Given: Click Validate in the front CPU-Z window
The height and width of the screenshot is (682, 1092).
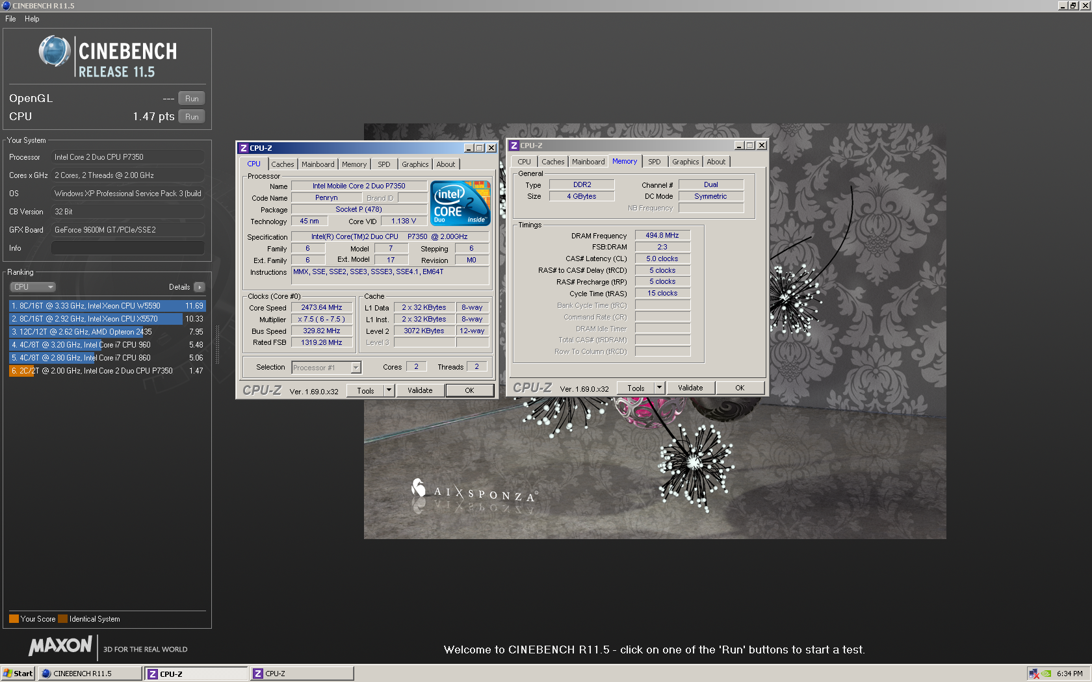Looking at the screenshot, I should tap(420, 390).
